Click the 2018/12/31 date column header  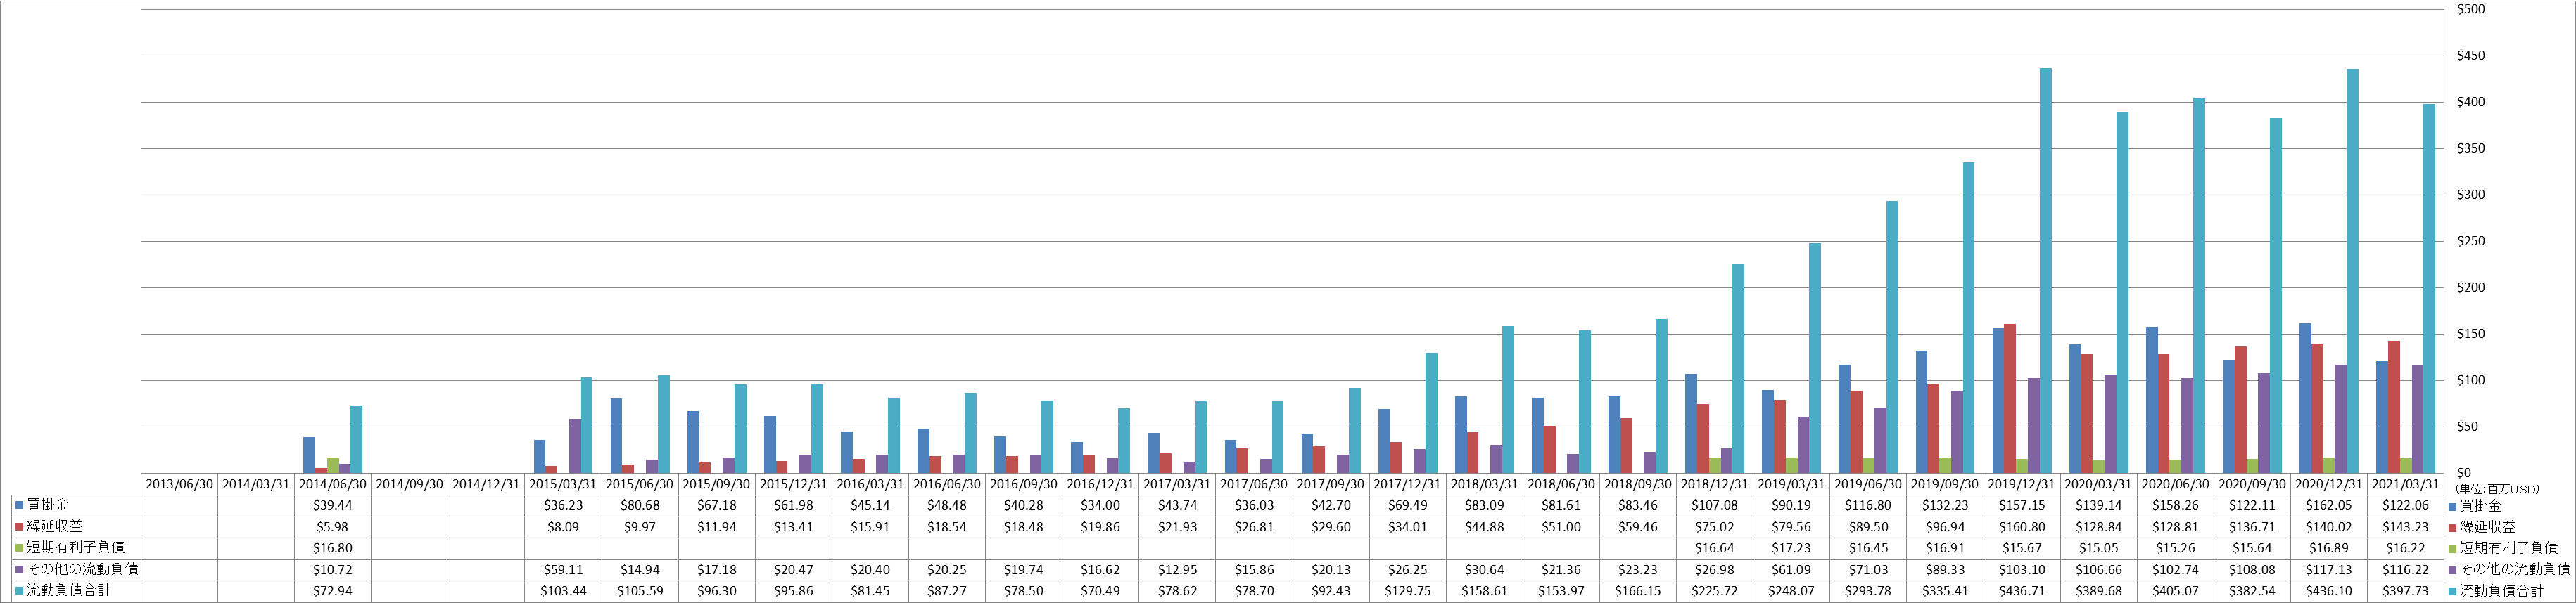click(x=1714, y=484)
